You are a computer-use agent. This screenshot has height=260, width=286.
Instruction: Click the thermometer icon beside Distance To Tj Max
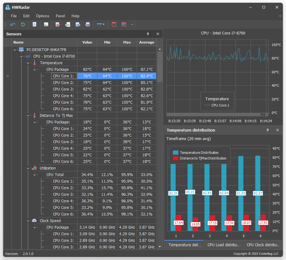tap(34, 115)
